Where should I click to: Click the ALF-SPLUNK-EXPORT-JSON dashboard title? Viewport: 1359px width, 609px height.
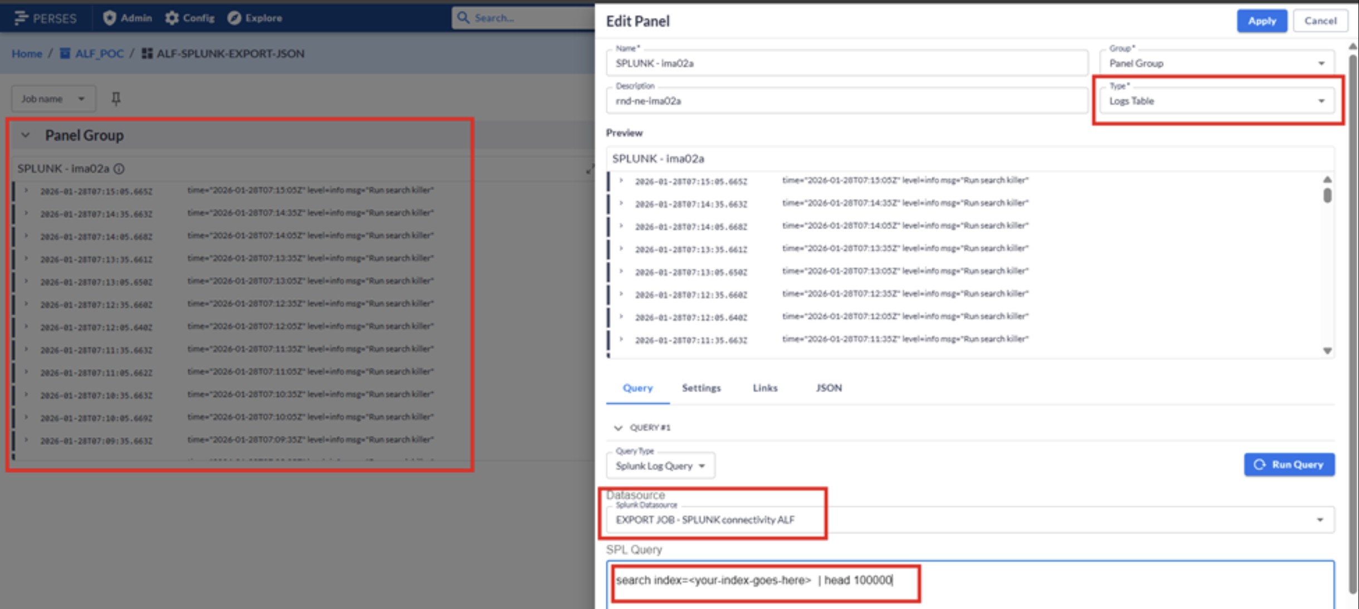click(x=230, y=53)
